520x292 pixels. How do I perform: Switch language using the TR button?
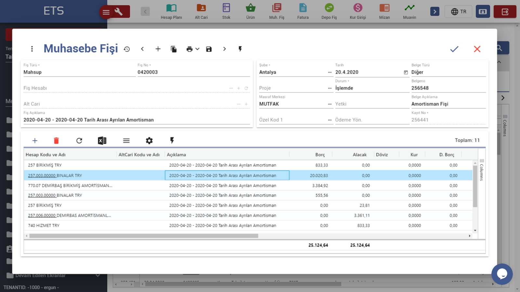[x=459, y=12]
